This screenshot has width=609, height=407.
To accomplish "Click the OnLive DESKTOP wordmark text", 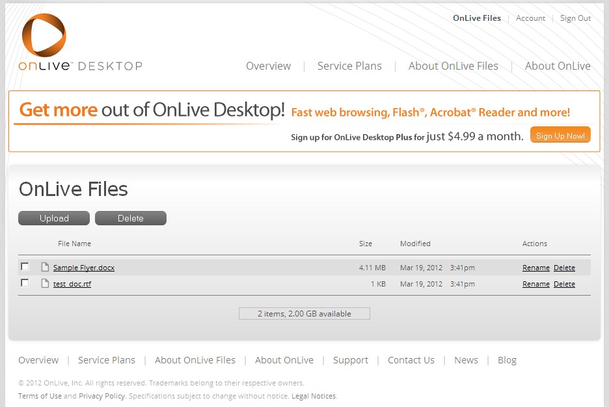I will click(x=81, y=66).
